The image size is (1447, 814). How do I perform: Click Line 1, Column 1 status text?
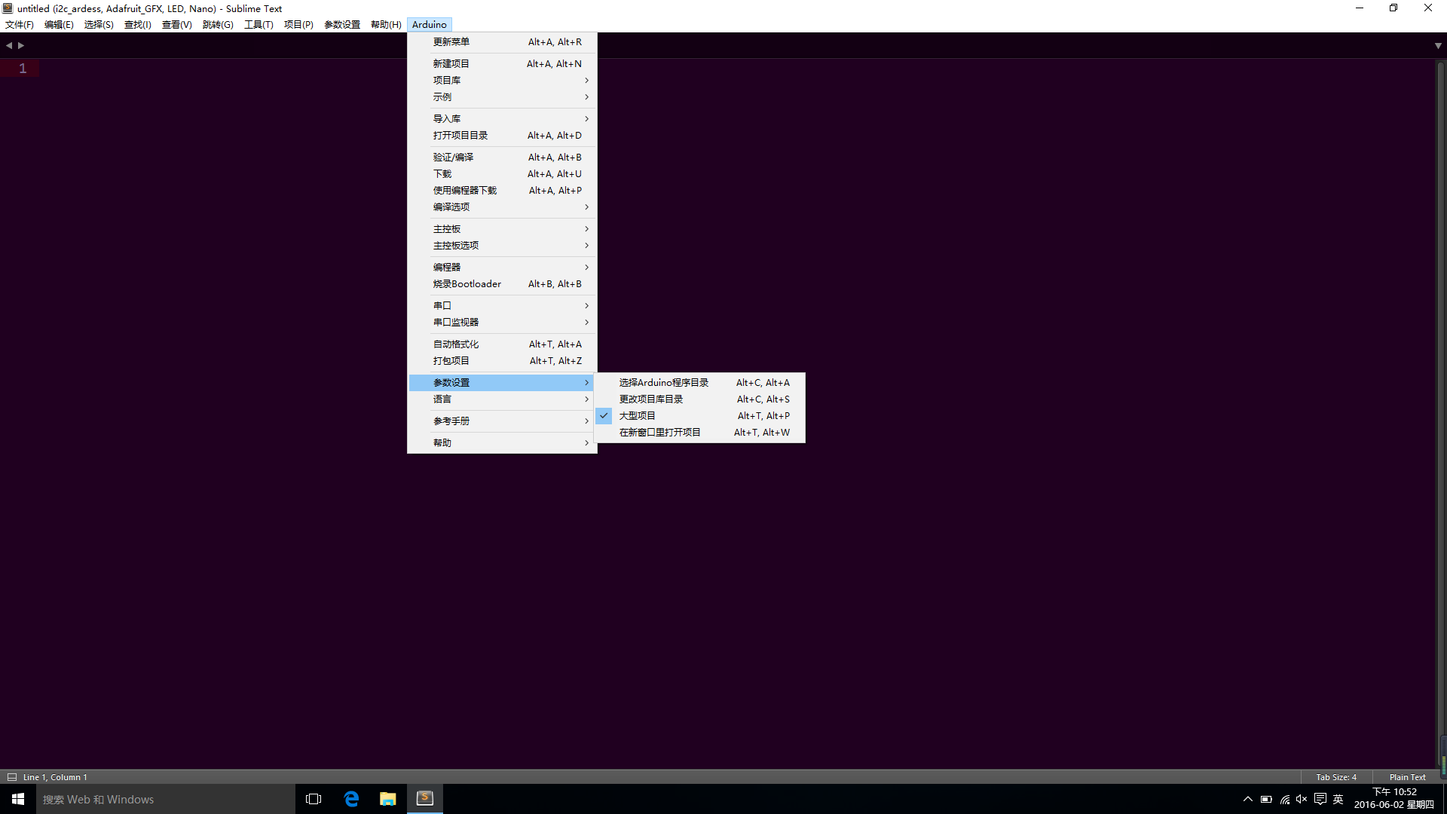pos(55,777)
